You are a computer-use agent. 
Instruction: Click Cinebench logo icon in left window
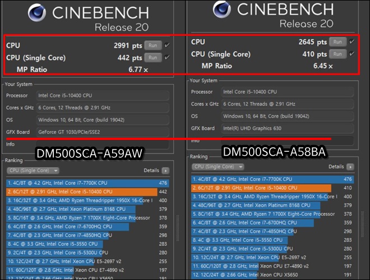tap(37, 12)
